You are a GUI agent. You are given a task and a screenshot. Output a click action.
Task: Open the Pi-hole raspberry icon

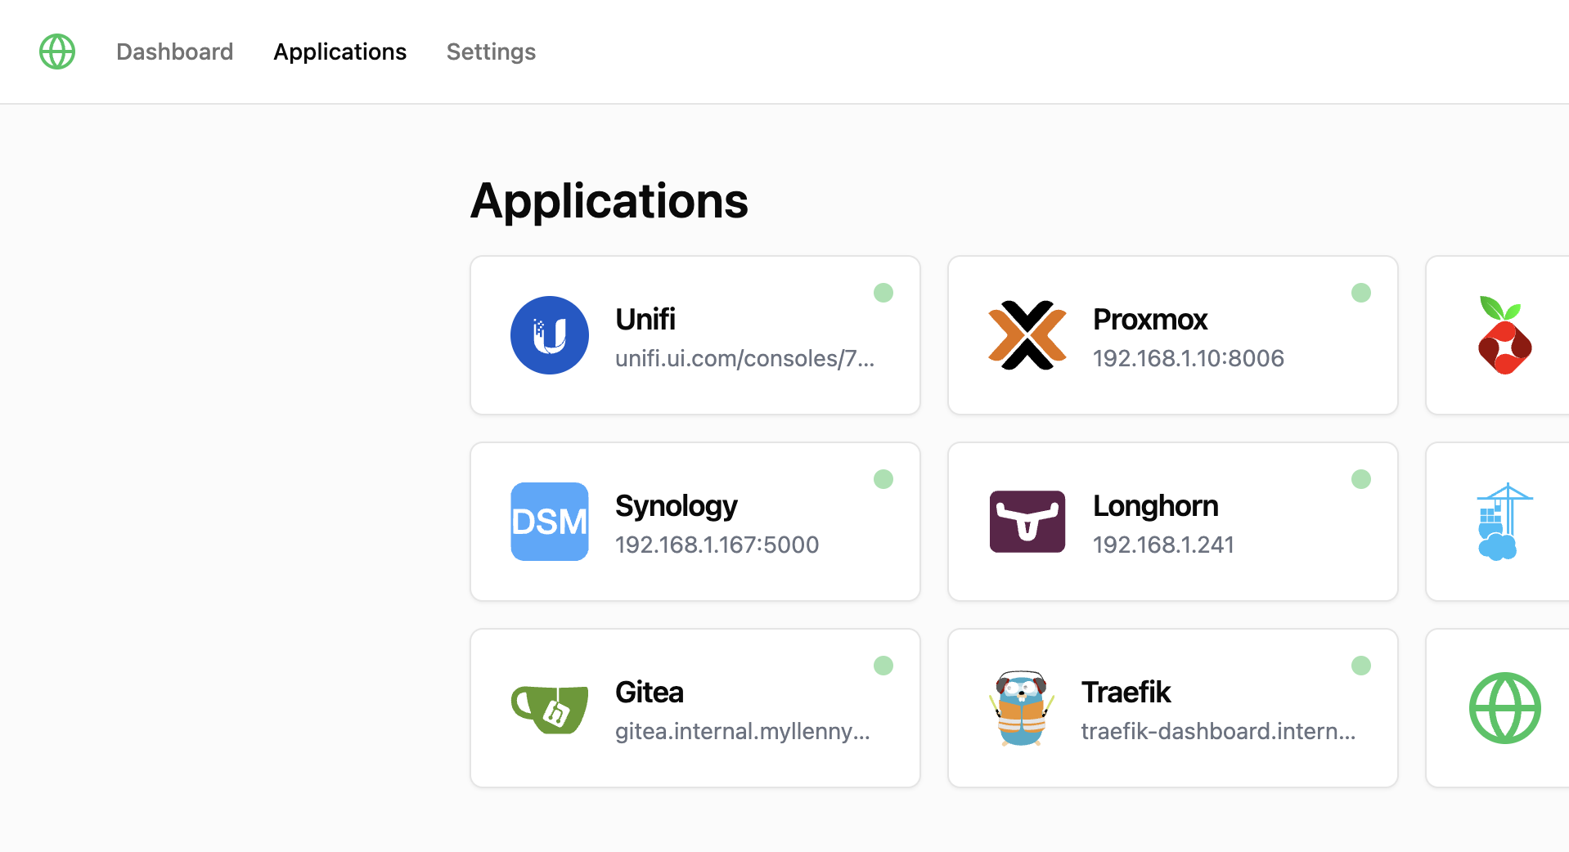click(x=1504, y=335)
